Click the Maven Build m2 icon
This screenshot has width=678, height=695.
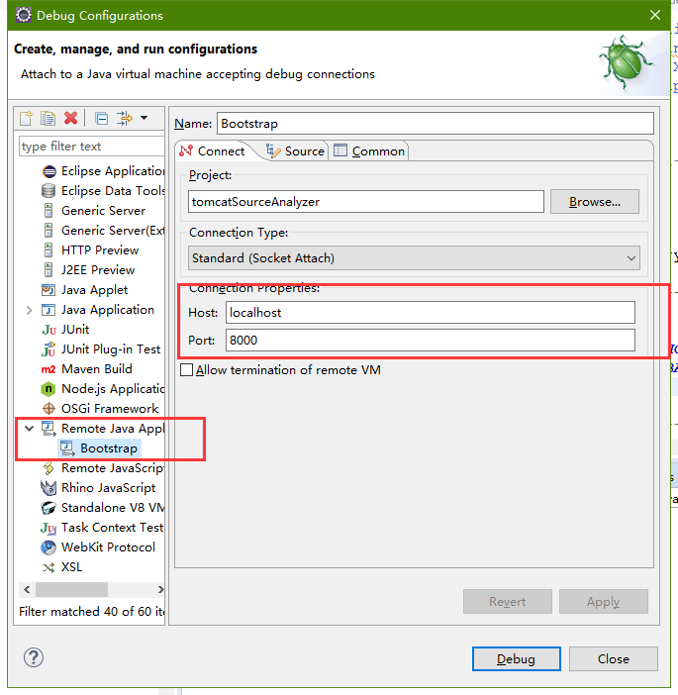click(48, 369)
